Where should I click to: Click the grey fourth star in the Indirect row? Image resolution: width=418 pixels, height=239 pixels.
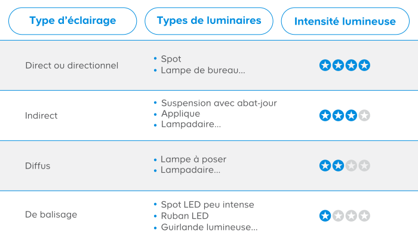[364, 115]
